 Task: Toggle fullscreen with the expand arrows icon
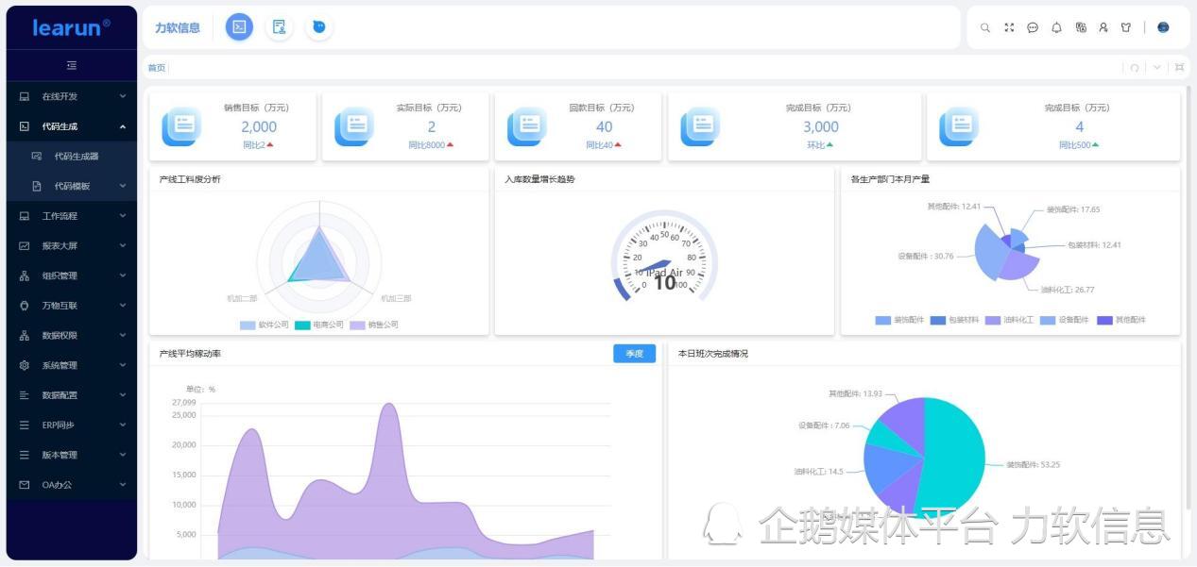(x=1009, y=27)
